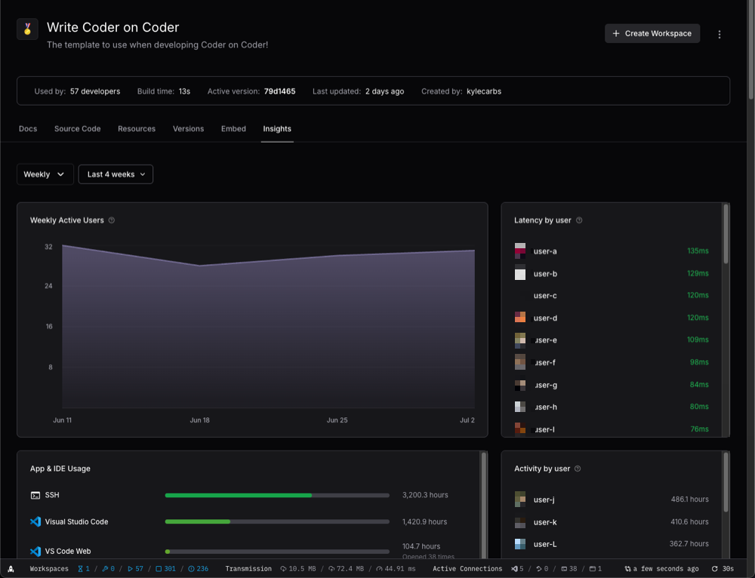Open the three-dot overflow menu top right
This screenshot has width=755, height=578.
[719, 34]
